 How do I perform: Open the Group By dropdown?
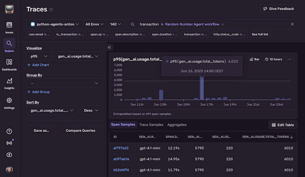pyautogui.click(x=64, y=83)
